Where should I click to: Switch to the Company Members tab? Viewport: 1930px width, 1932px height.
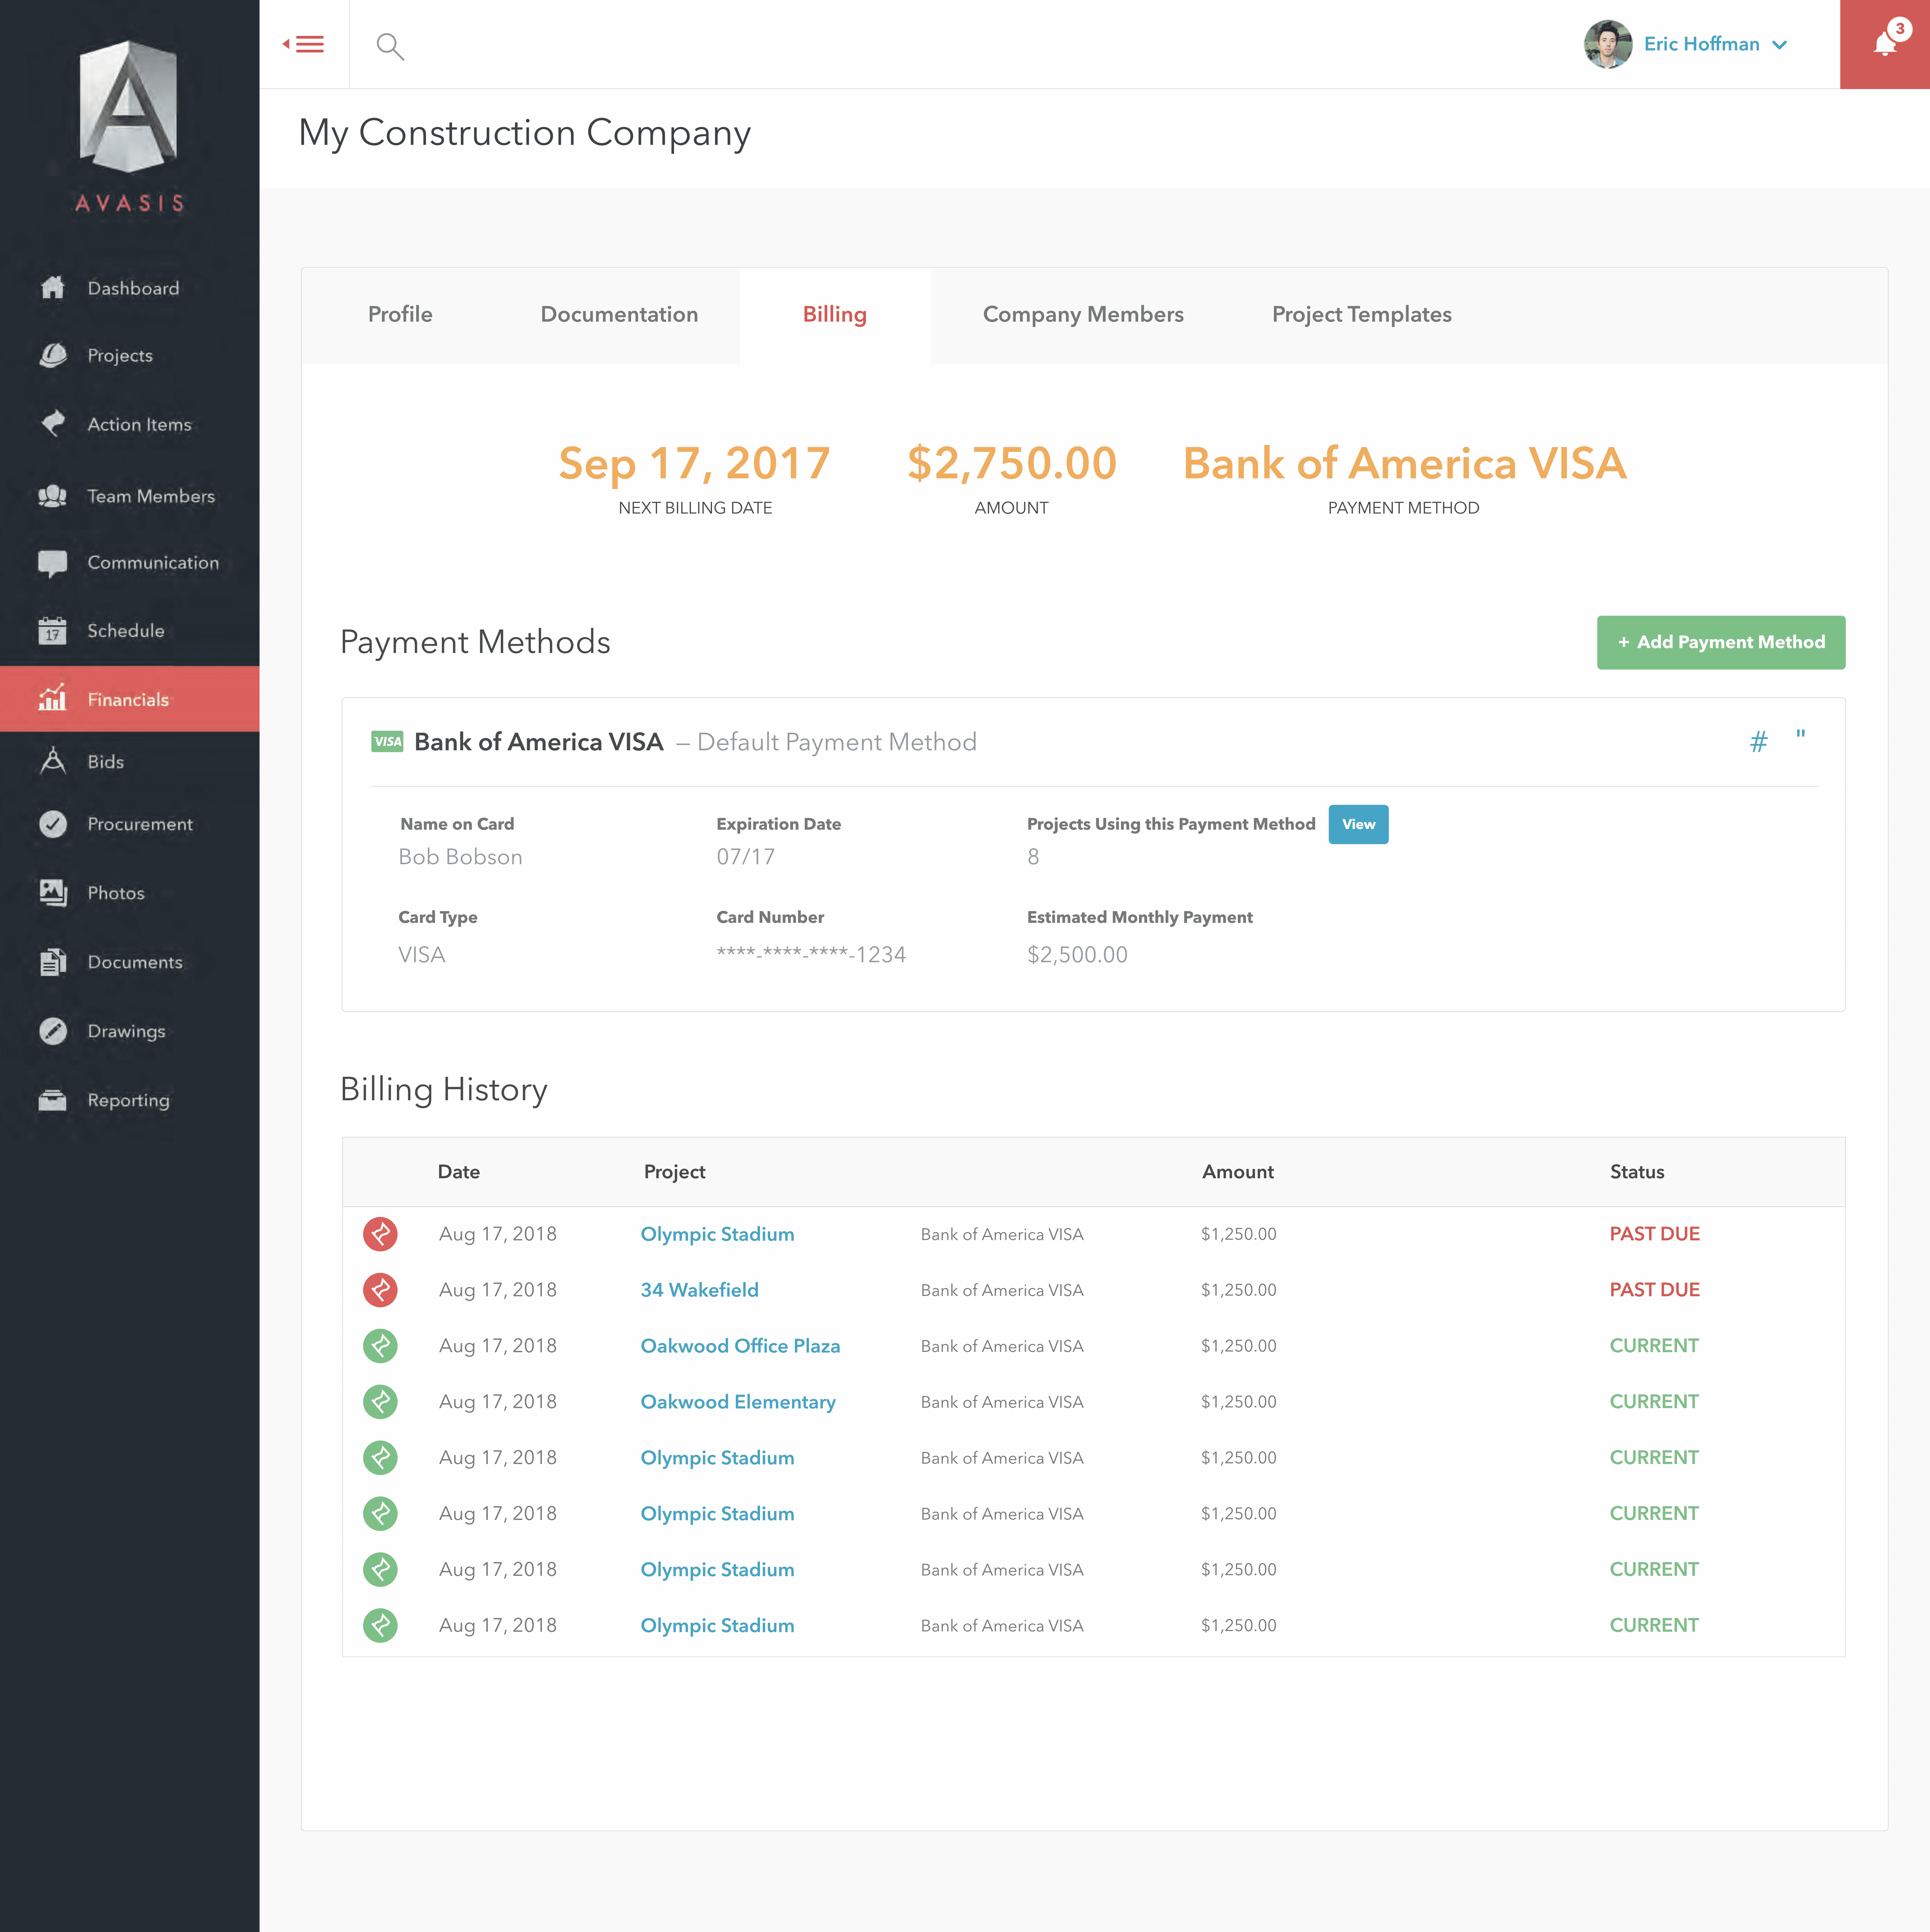(x=1083, y=314)
